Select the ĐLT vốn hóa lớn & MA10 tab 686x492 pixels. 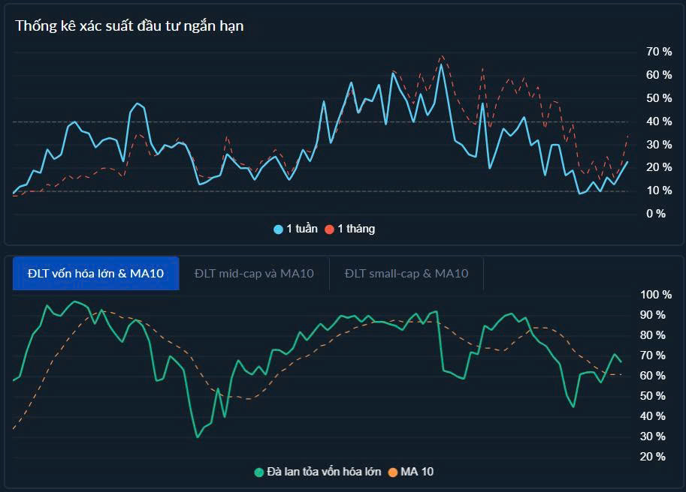[x=95, y=273]
